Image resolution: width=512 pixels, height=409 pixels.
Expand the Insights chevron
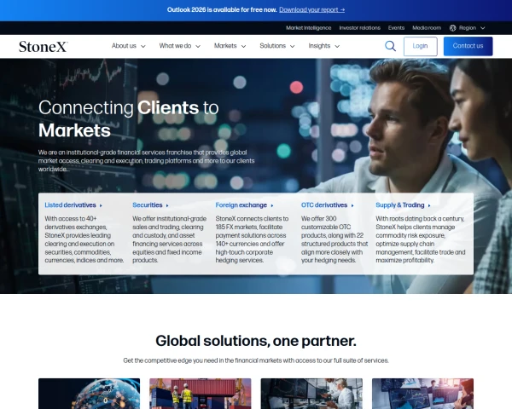pyautogui.click(x=337, y=46)
